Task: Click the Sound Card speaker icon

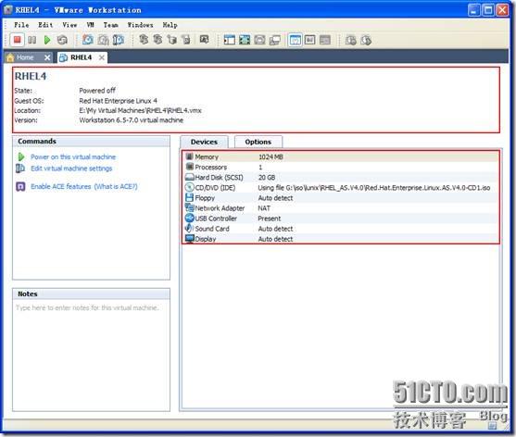Action: click(189, 228)
